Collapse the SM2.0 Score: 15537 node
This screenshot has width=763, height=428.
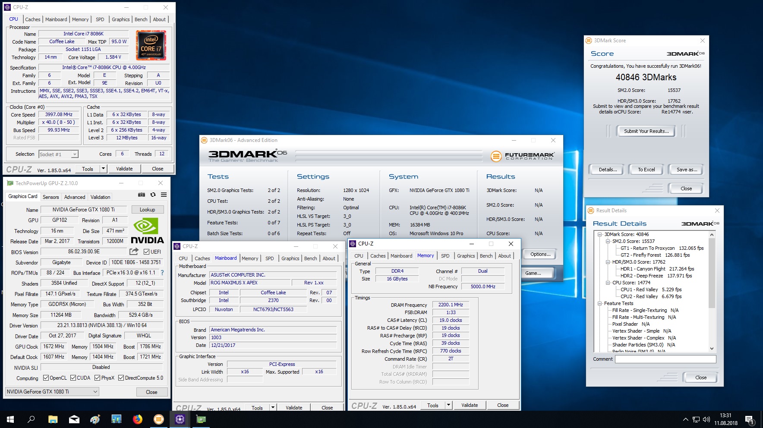pyautogui.click(x=608, y=241)
